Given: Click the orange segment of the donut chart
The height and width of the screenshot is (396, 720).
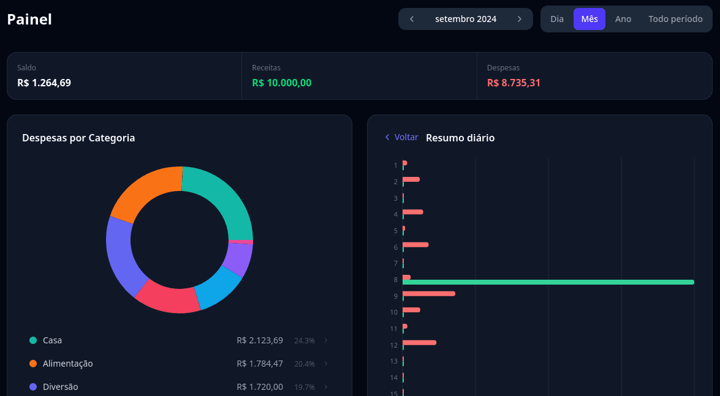Looking at the screenshot, I should click(x=143, y=190).
